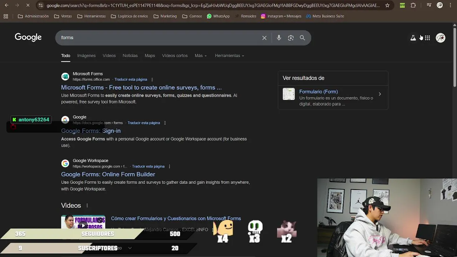Bookmark this page with the star icon
This screenshot has height=257, width=457.
(x=387, y=5)
